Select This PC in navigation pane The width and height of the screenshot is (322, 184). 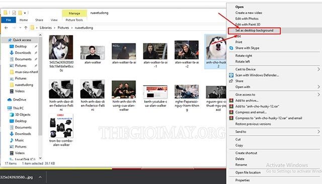[18, 108]
